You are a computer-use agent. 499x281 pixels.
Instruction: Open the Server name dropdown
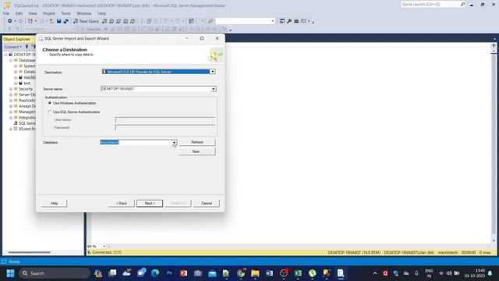coord(214,89)
